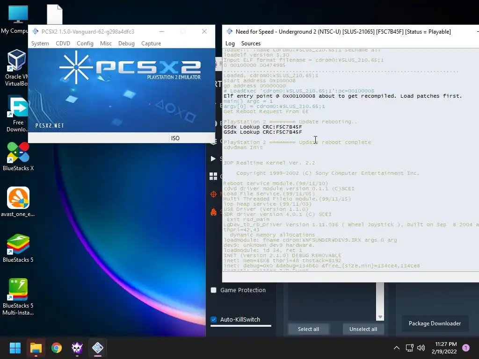Viewport: 479px width, 359px height.
Task: Open the network tray icon
Action: pos(409,348)
